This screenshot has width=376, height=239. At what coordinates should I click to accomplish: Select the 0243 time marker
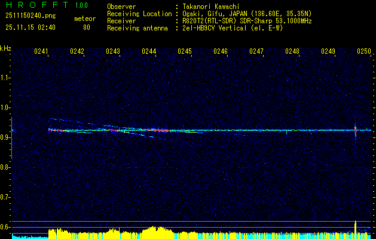point(113,52)
